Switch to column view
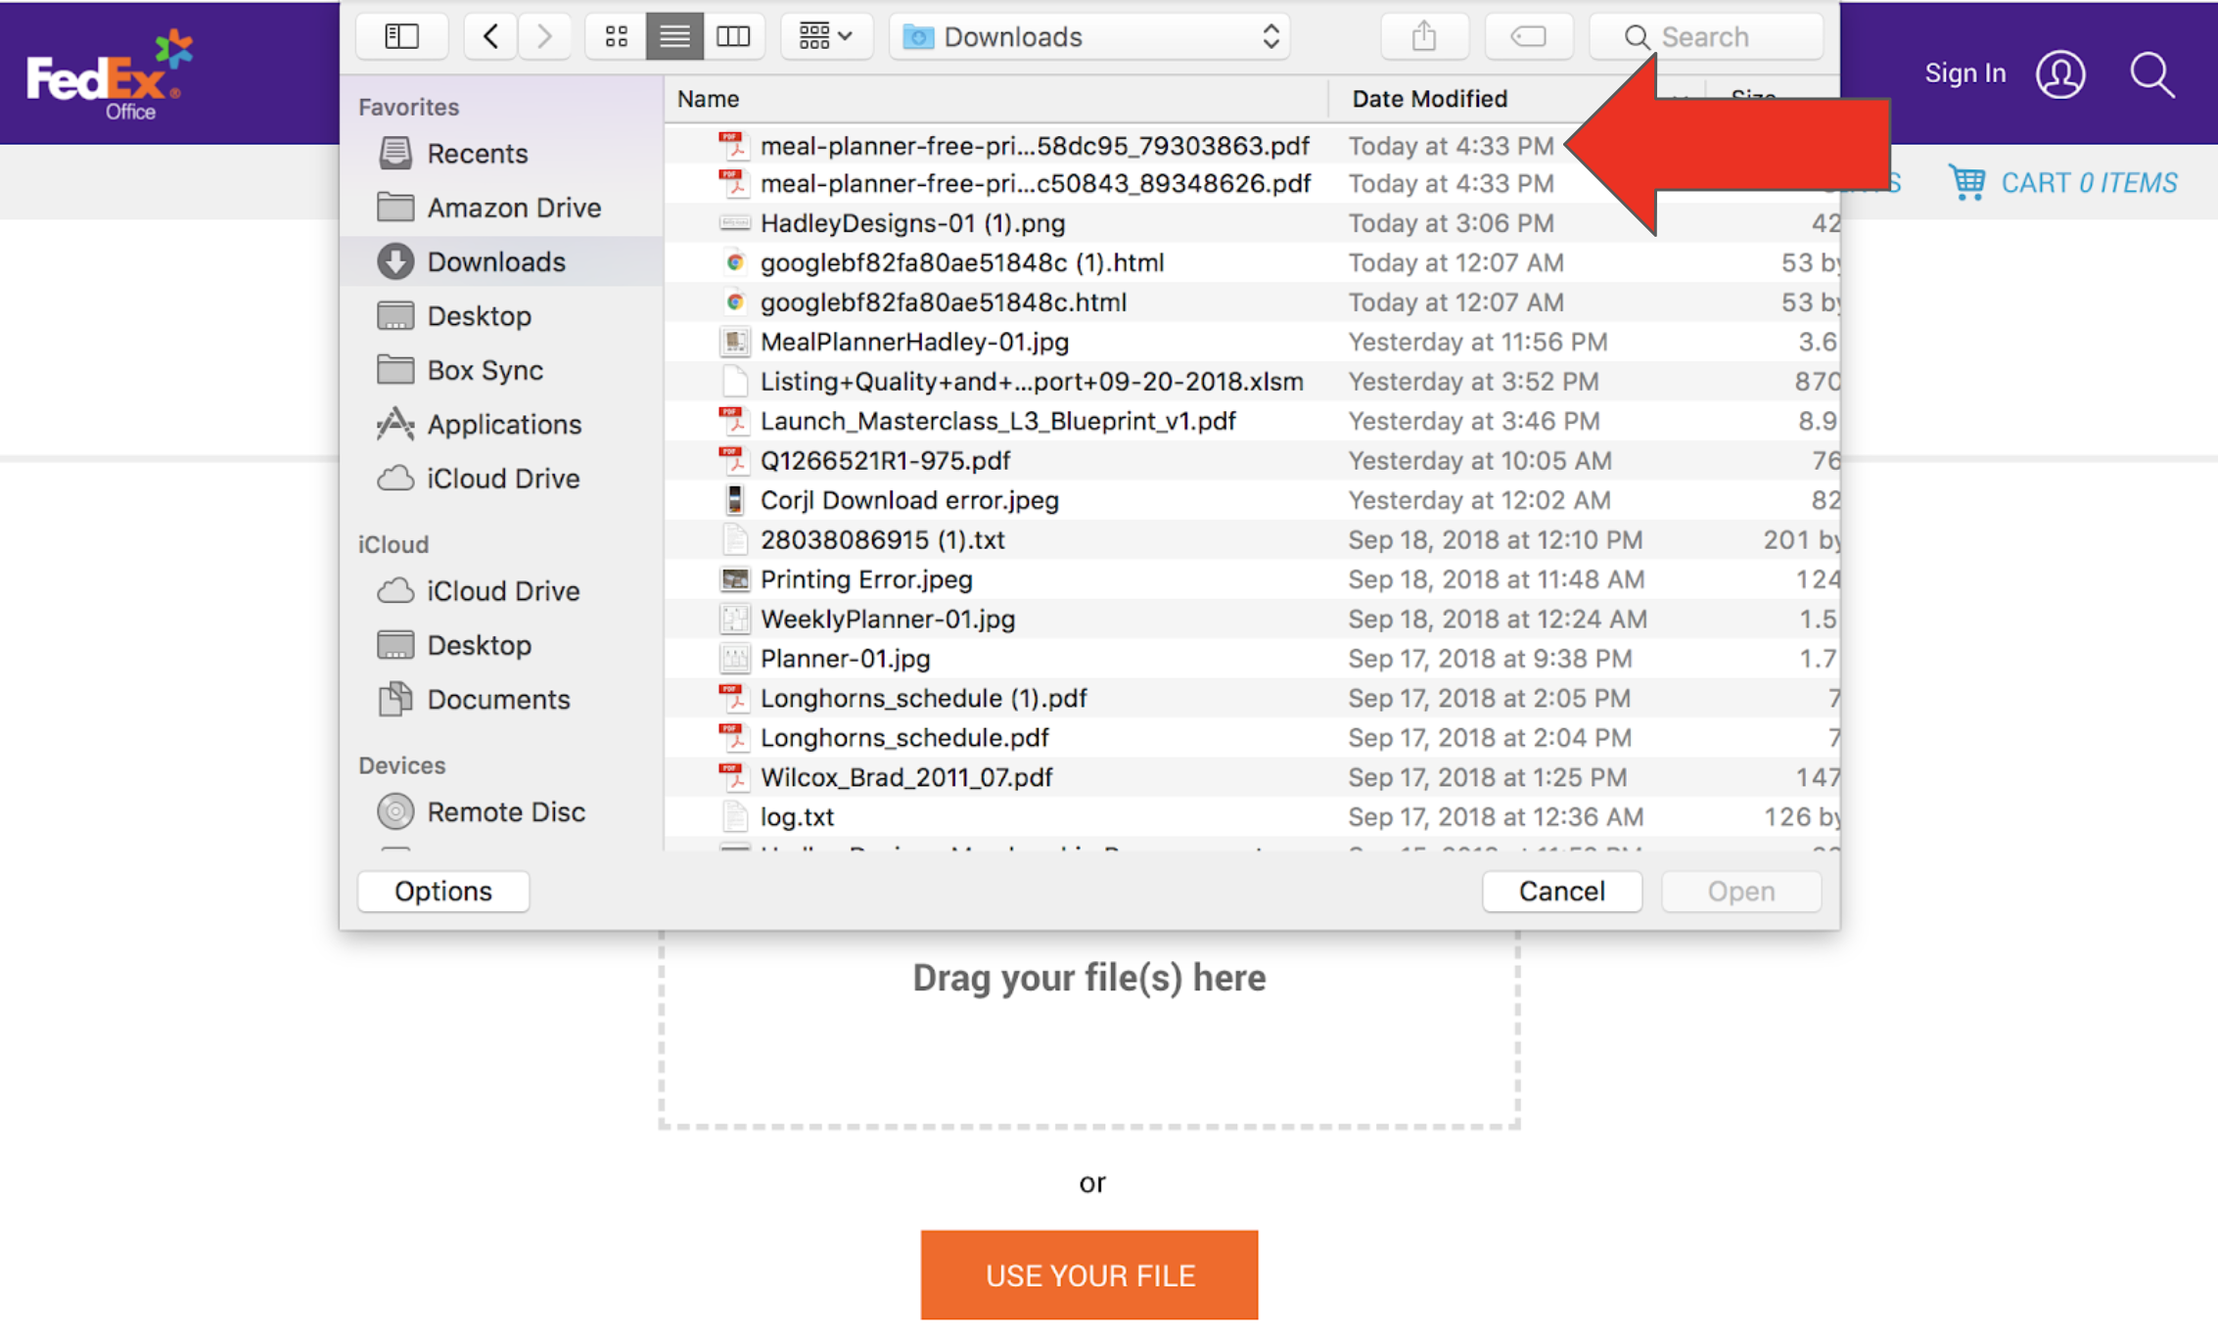2218x1335 pixels. pyautogui.click(x=732, y=36)
